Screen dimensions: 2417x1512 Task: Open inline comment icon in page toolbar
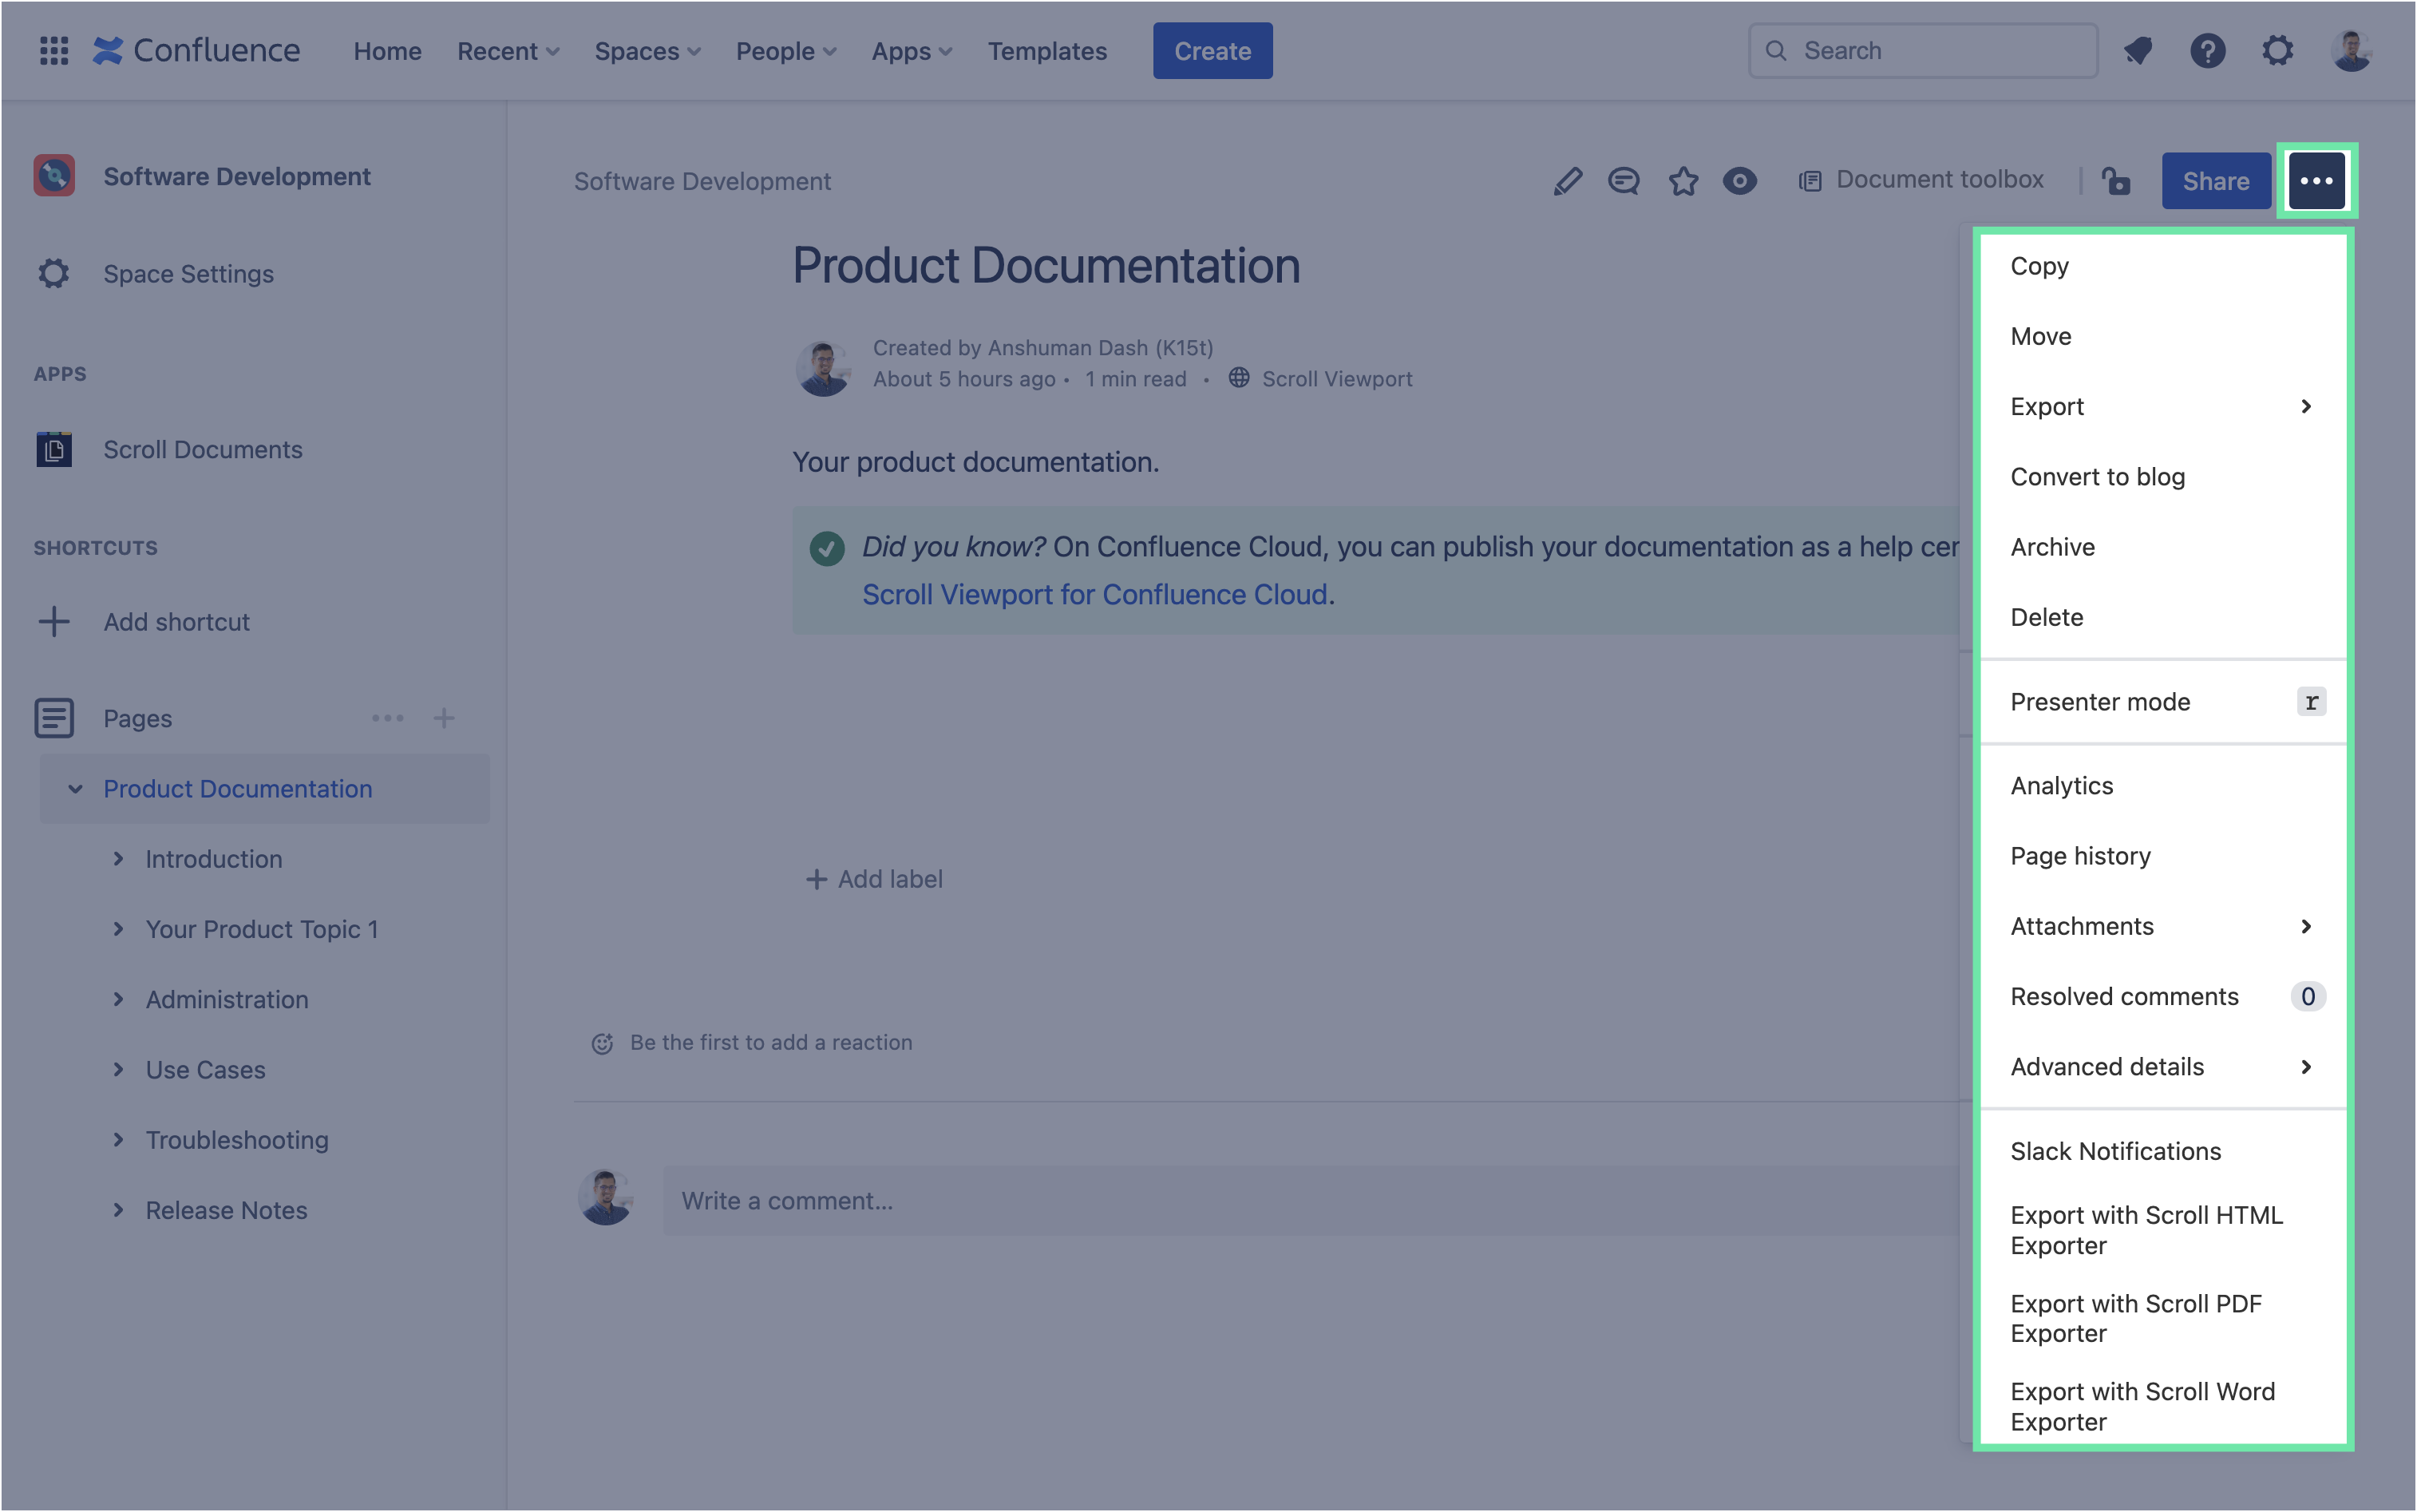(1624, 181)
